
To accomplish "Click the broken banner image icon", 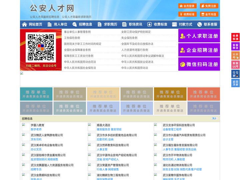I will [22, 73].
